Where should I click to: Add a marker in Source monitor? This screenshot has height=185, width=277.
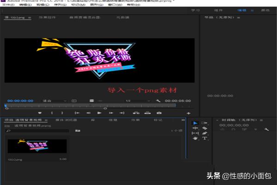pos(40,113)
